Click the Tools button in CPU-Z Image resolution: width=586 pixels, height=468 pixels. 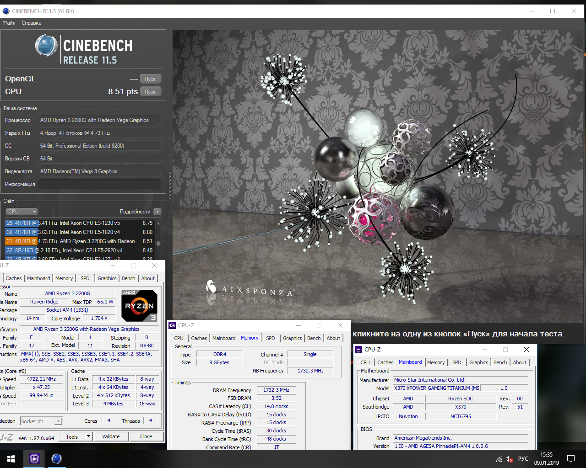pos(72,436)
